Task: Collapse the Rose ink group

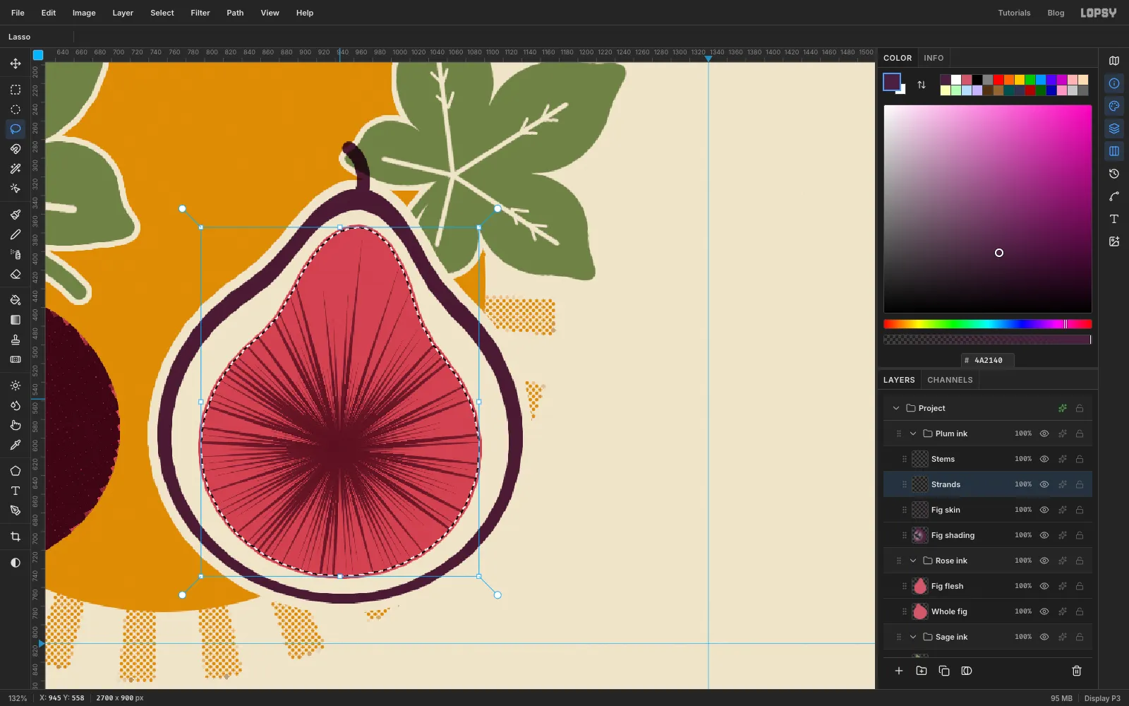Action: (x=913, y=561)
